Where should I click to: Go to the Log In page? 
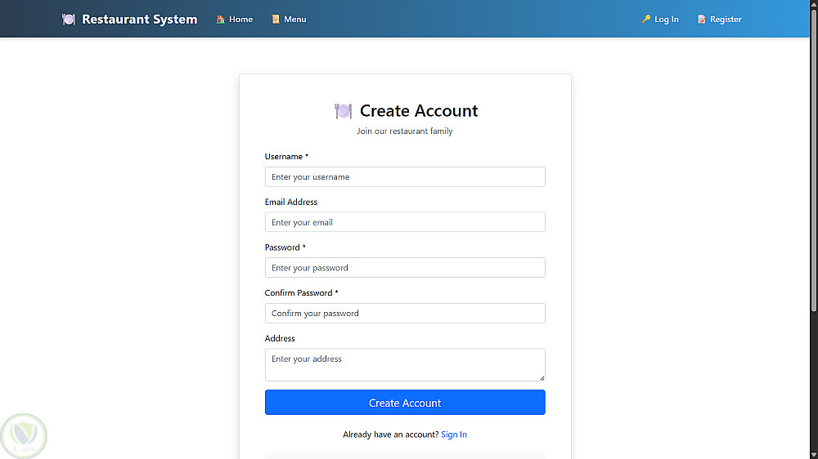tap(667, 20)
